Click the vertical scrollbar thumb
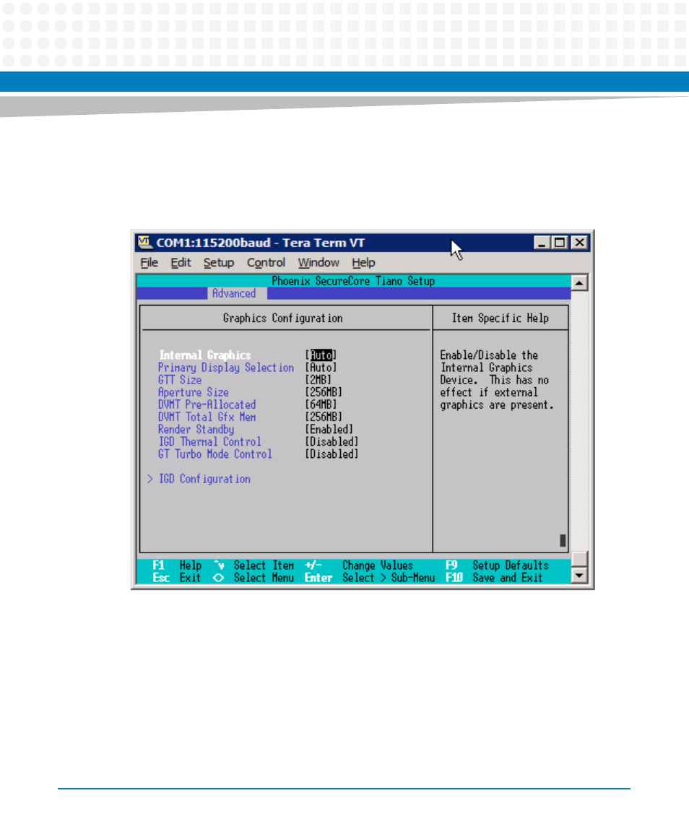The height and width of the screenshot is (827, 689). (579, 559)
